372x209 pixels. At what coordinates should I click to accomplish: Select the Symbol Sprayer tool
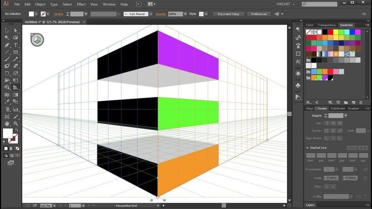(x=7, y=109)
